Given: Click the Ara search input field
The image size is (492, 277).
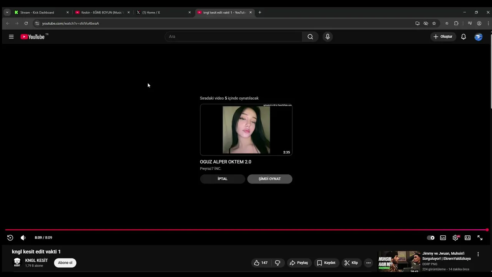Looking at the screenshot, I should coord(233,37).
